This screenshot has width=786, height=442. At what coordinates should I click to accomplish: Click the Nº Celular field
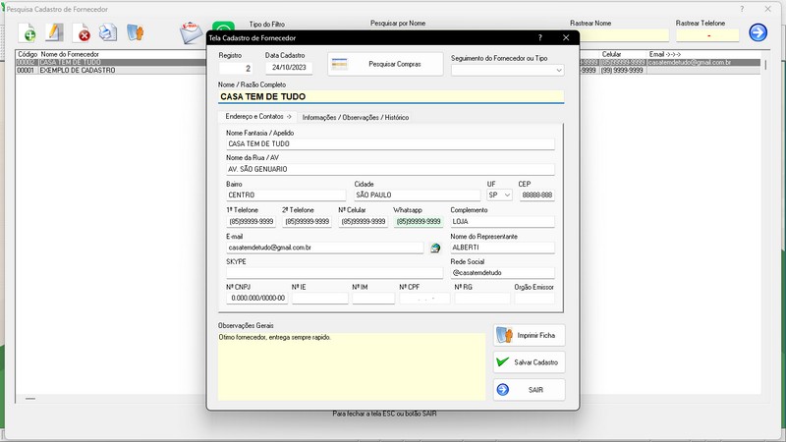[x=363, y=222]
